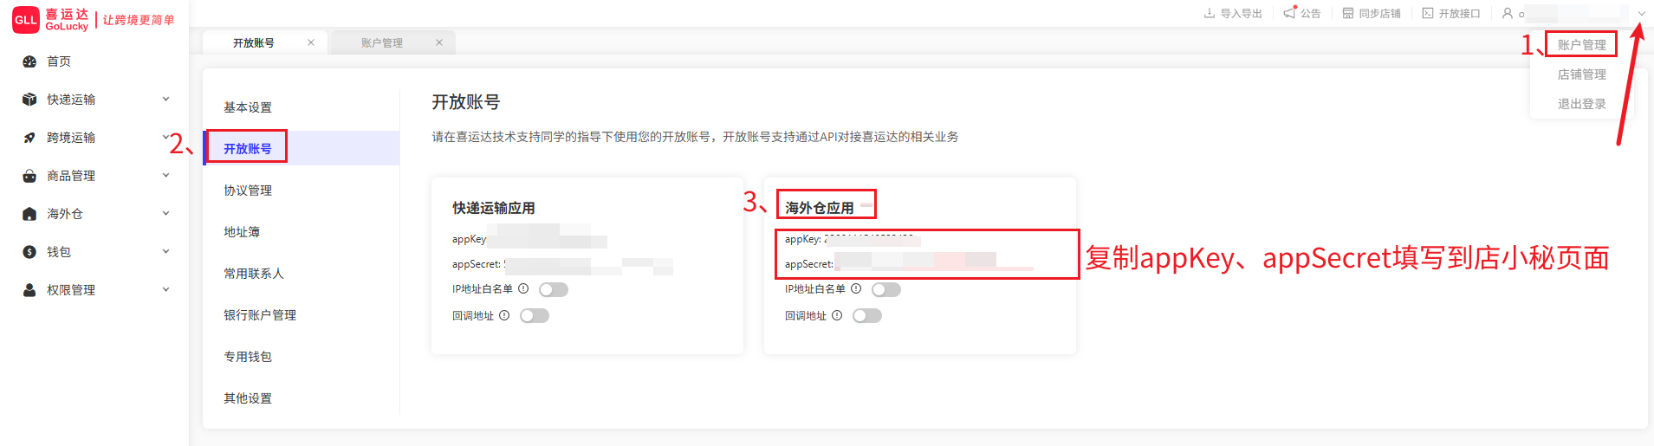Open 协议管理 in settings list
Image resolution: width=1654 pixels, height=446 pixels.
tap(248, 191)
